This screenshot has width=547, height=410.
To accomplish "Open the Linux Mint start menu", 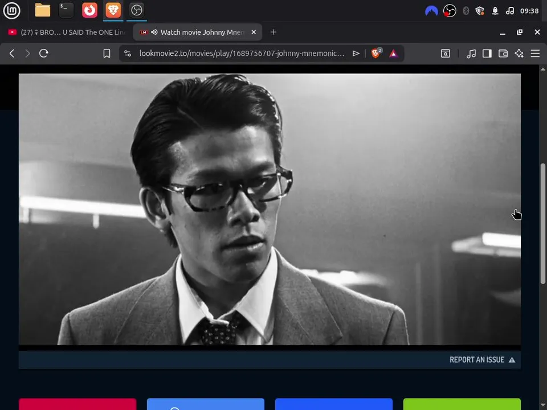I will click(x=11, y=10).
